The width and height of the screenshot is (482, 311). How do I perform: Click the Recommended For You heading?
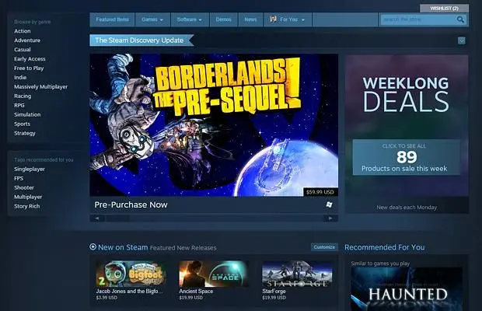(x=385, y=247)
